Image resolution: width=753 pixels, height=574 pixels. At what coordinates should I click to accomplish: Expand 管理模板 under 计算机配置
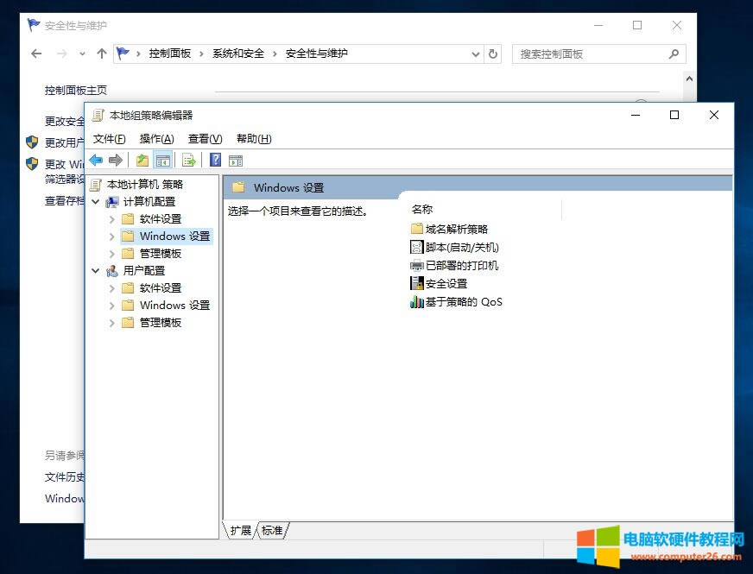coord(111,253)
